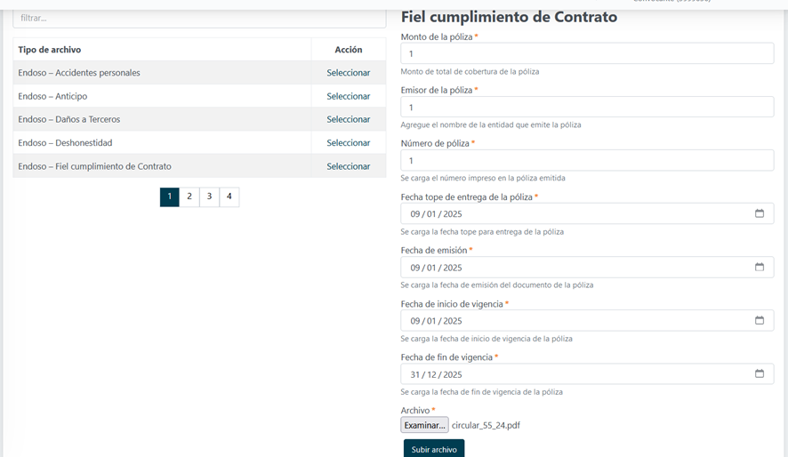Open calendar picker for Fecha de emisión
The image size is (788, 457).
pos(759,268)
